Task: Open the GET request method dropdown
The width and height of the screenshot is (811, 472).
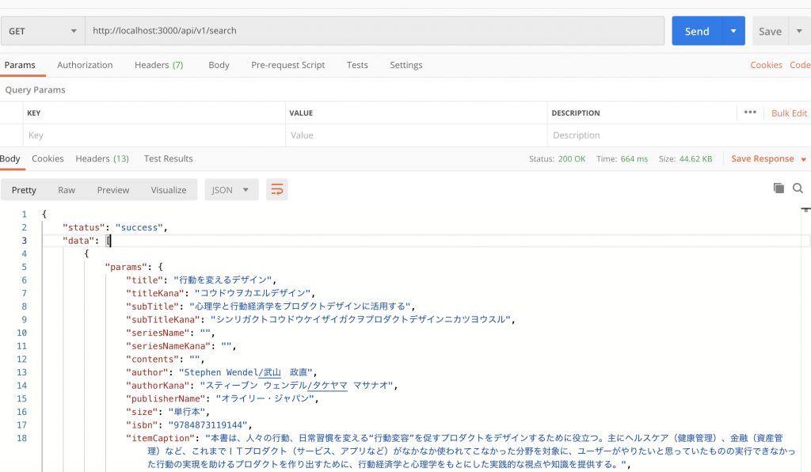Action: 42,30
